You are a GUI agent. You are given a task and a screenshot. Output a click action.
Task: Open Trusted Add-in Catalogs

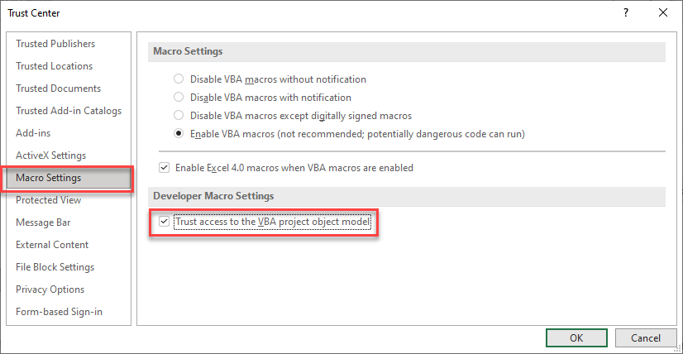tap(69, 111)
